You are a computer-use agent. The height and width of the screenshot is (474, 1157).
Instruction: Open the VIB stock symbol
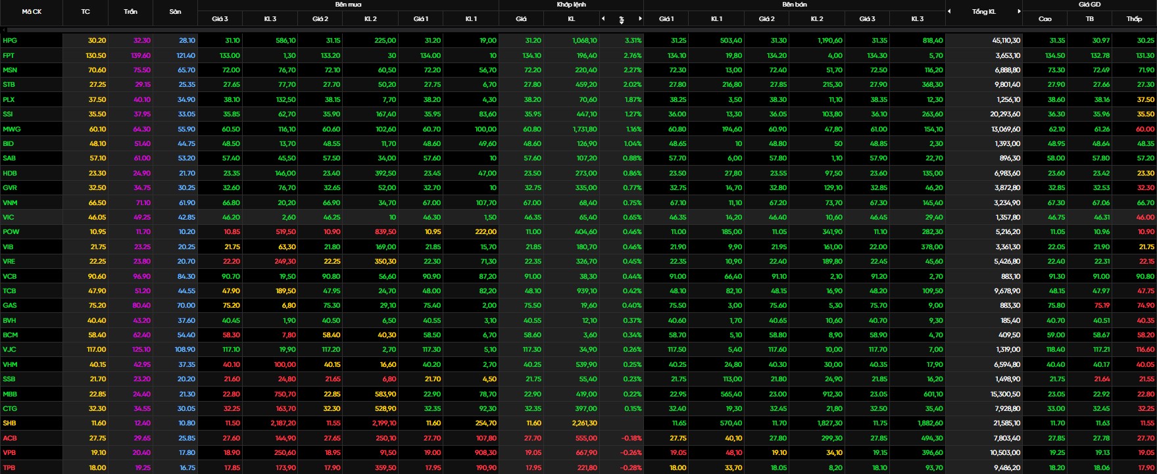click(8, 247)
